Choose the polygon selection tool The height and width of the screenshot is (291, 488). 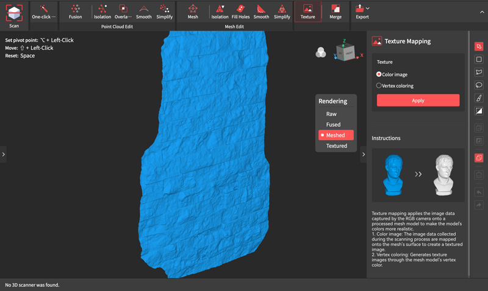[479, 72]
